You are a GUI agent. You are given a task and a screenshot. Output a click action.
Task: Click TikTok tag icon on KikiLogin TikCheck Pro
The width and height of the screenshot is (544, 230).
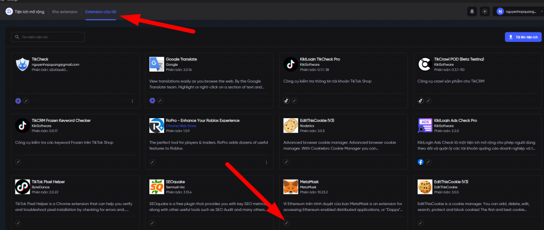pyautogui.click(x=286, y=101)
